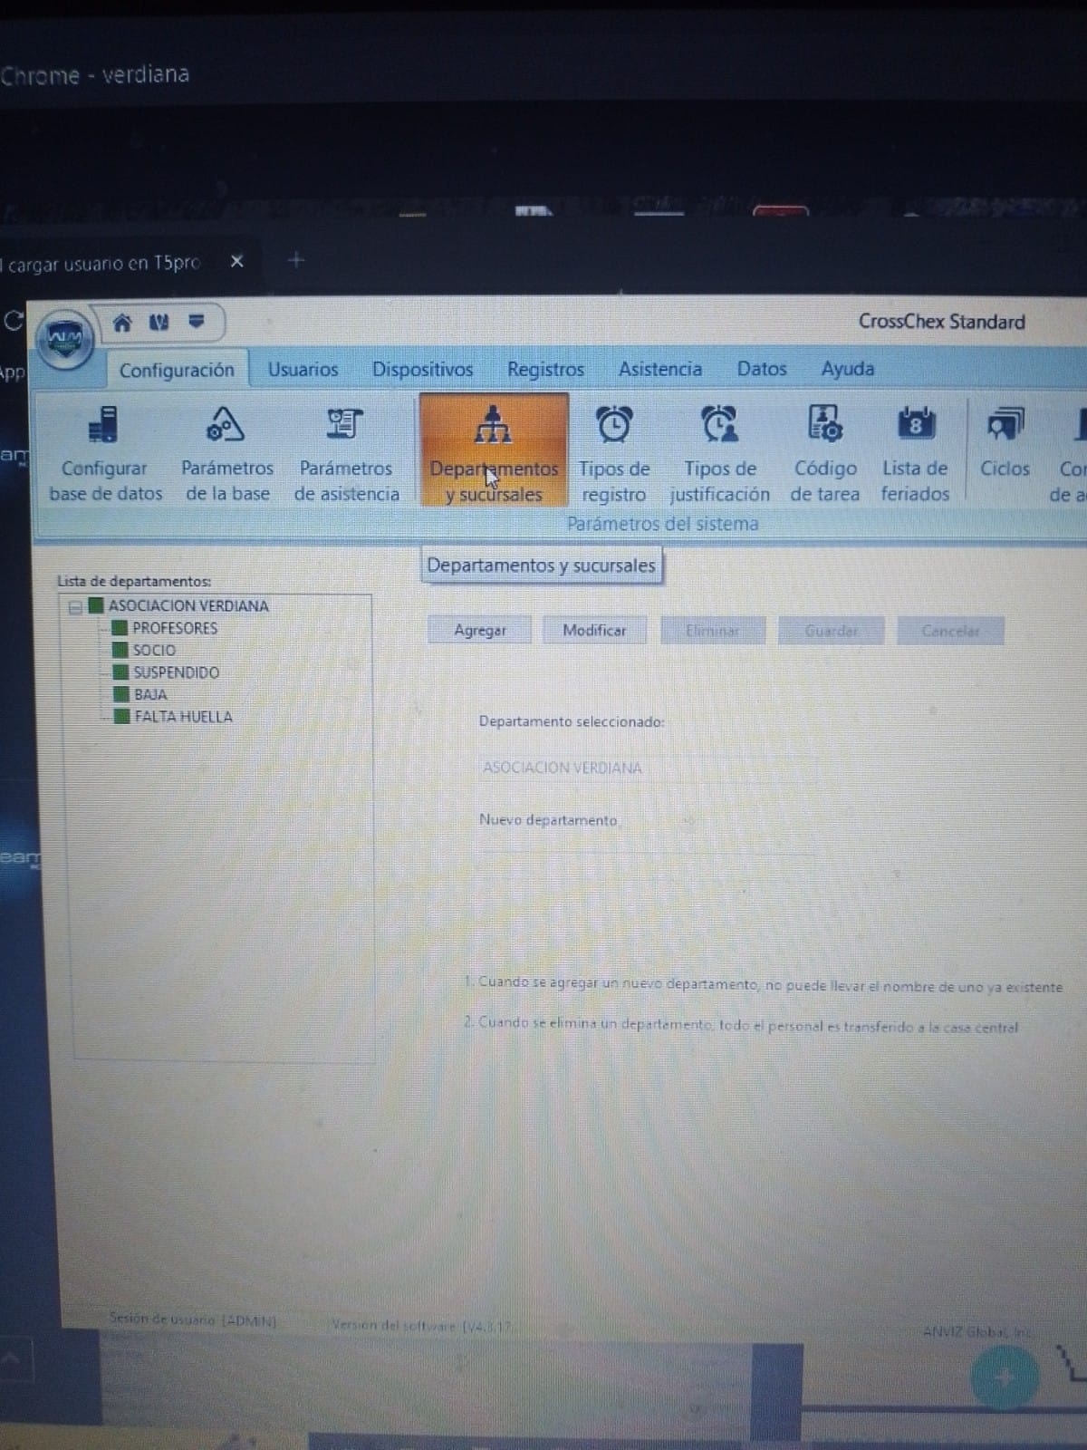Open Lista de feriados
The height and width of the screenshot is (1450, 1087).
[x=915, y=453]
